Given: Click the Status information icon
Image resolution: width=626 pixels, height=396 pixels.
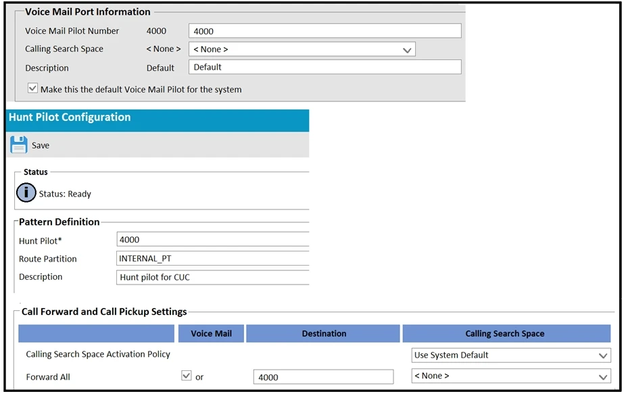Looking at the screenshot, I should tap(26, 193).
